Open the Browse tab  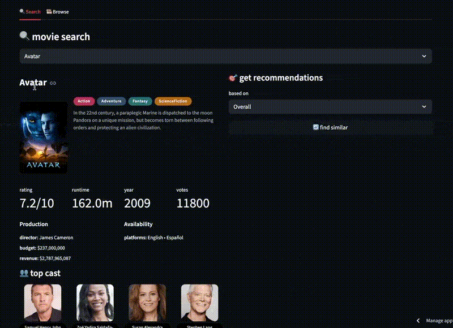[58, 12]
